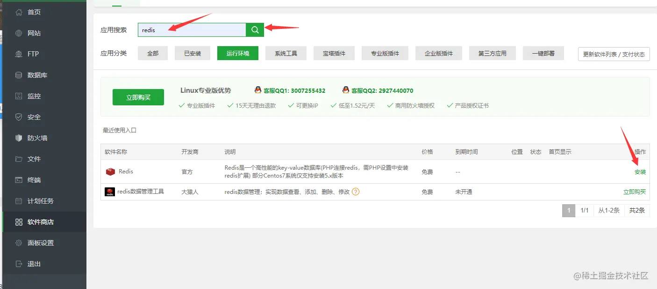Click the firewall shield icon
Screen dimensions: 657x289
tap(19, 138)
